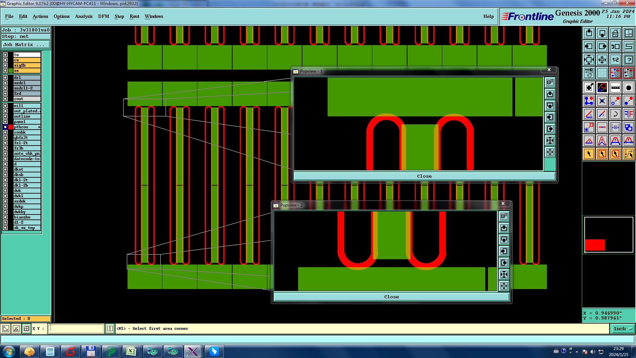Open the Edit menu
Screen dimensions: 636x358
click(23, 16)
